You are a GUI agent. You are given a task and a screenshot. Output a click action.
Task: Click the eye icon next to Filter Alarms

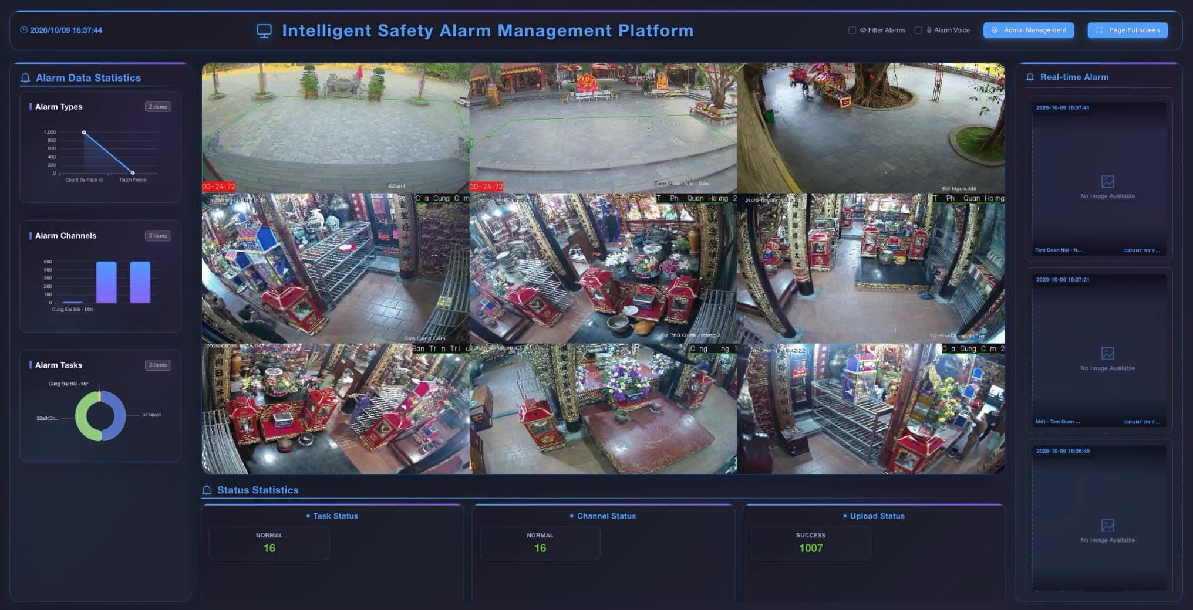tap(863, 30)
